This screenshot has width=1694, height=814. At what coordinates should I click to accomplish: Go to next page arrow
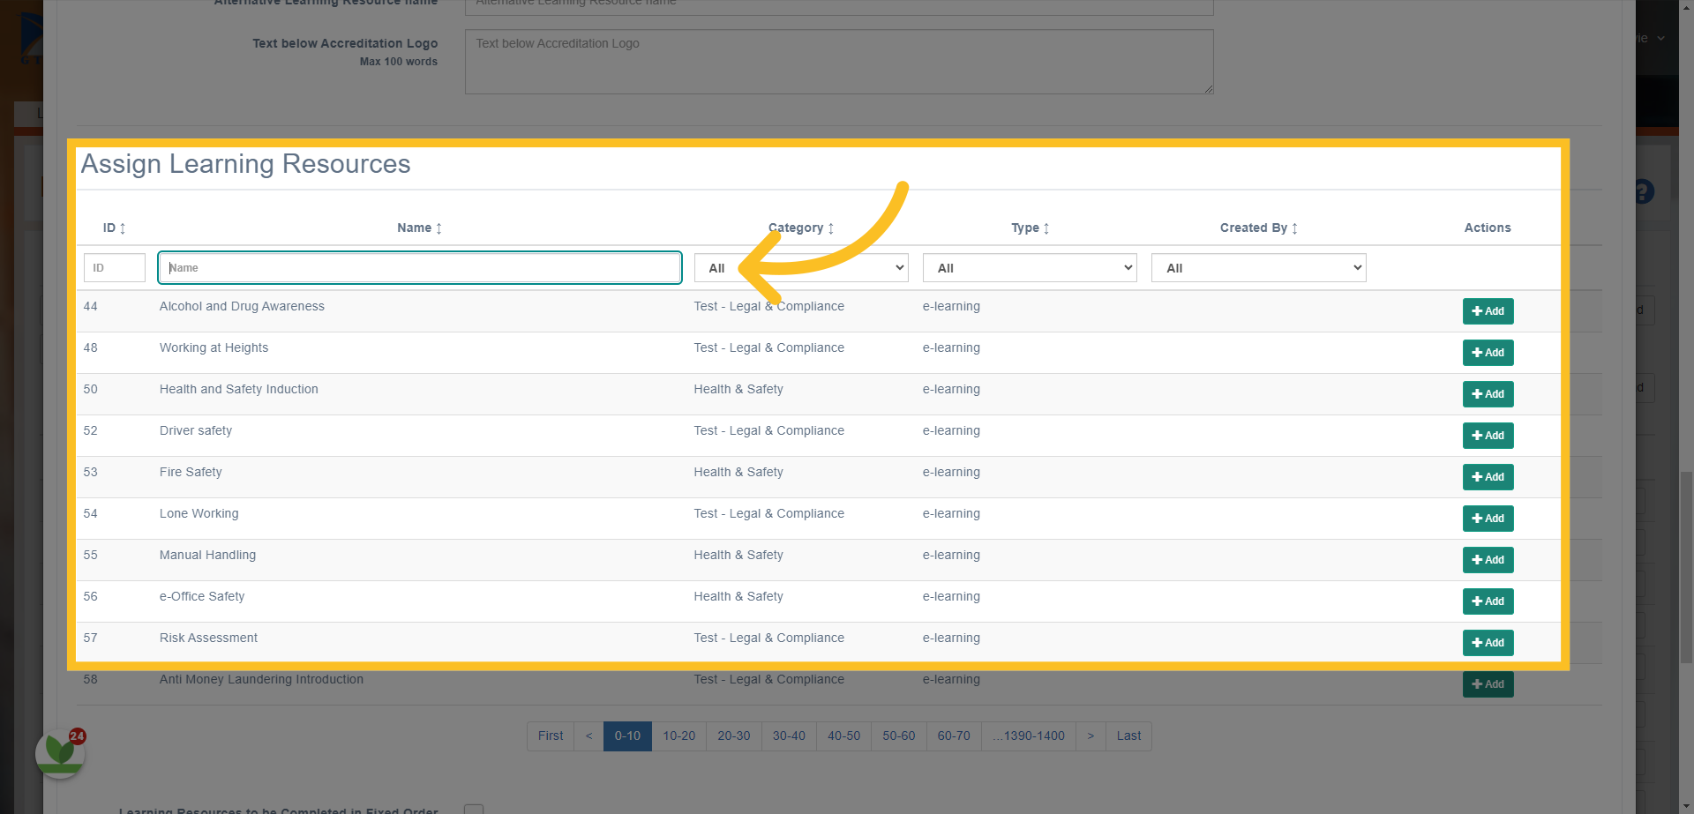tap(1091, 736)
